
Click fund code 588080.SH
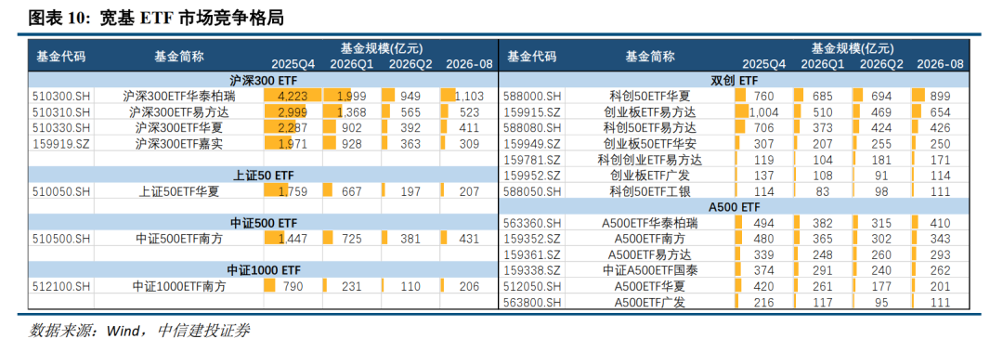point(532,127)
